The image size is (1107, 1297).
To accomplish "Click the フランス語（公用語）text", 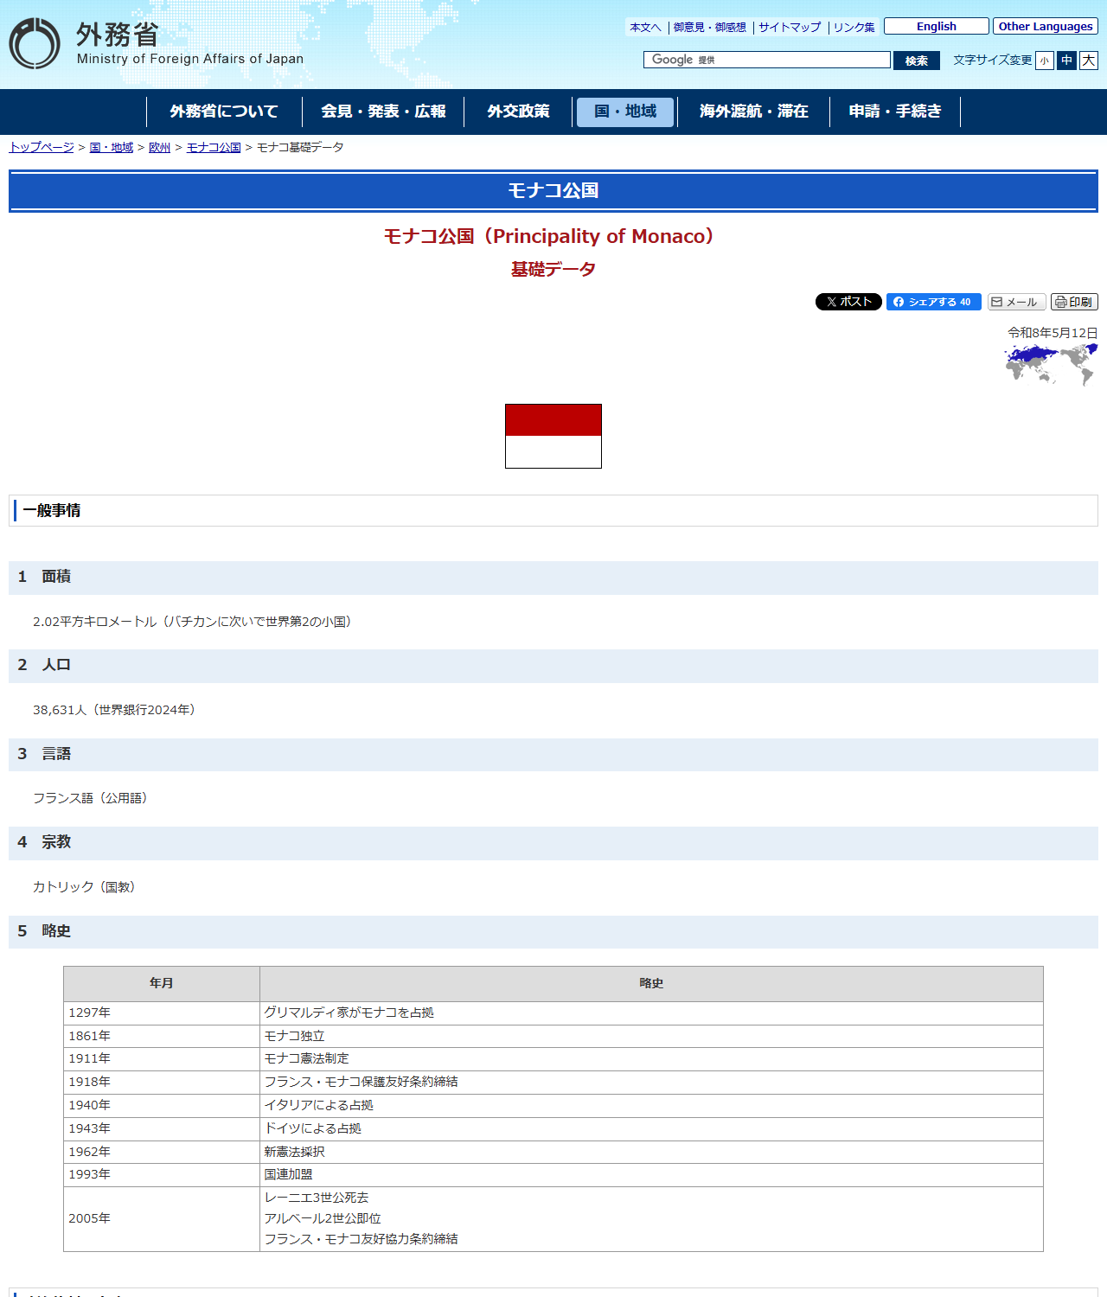I will [93, 798].
